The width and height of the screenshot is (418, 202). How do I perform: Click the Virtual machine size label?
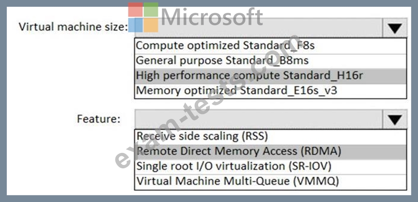74,27
